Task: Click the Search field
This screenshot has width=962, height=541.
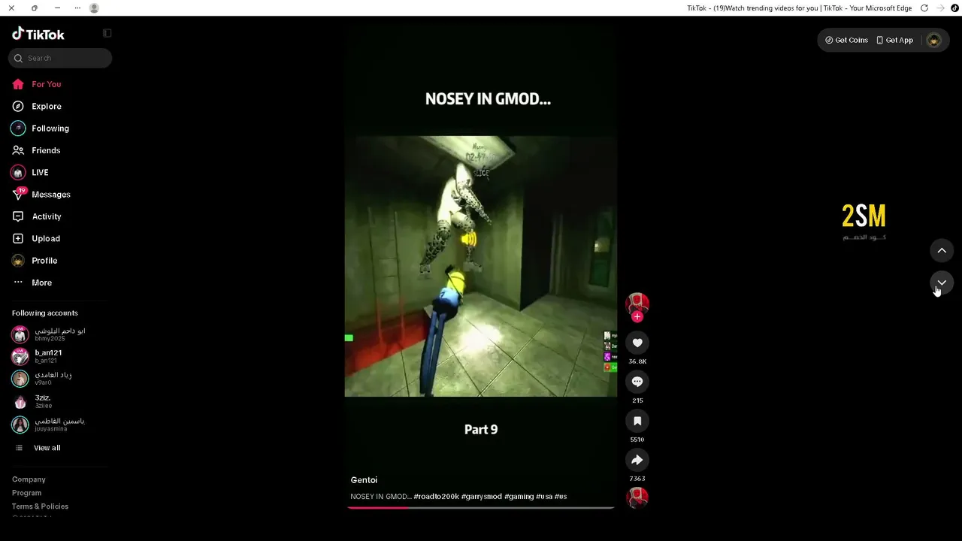Action: tap(60, 58)
